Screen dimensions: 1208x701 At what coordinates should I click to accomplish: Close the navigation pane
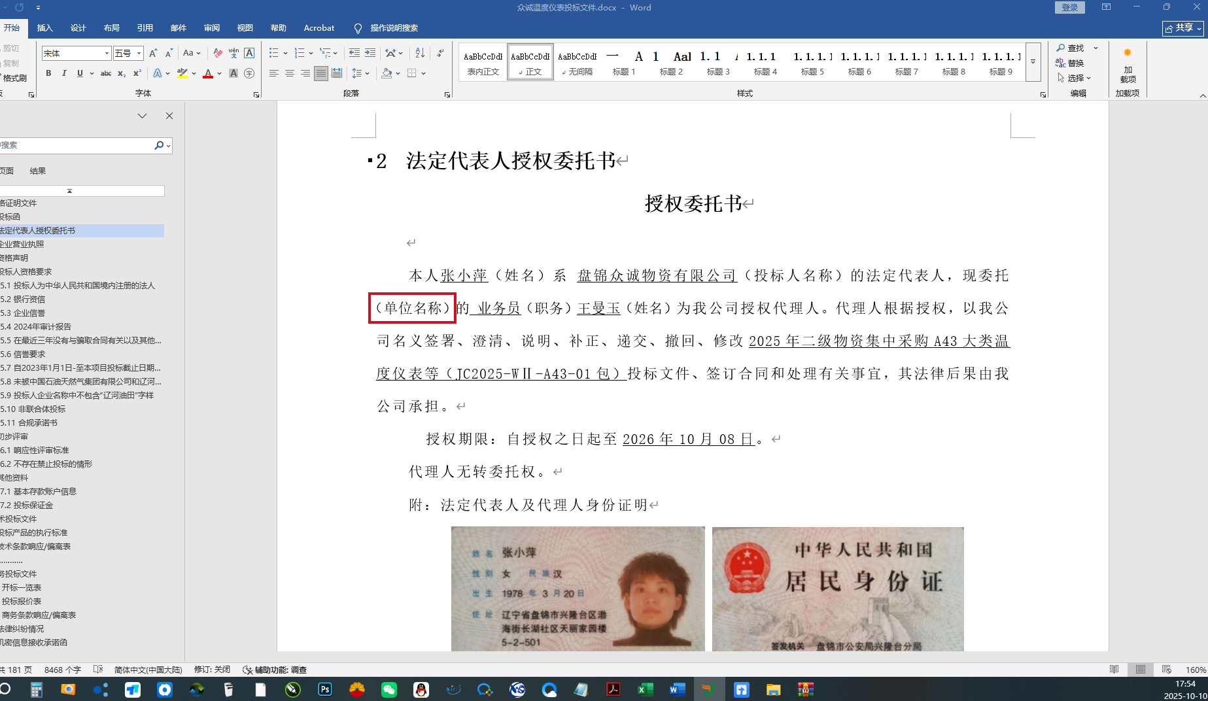[x=169, y=116]
